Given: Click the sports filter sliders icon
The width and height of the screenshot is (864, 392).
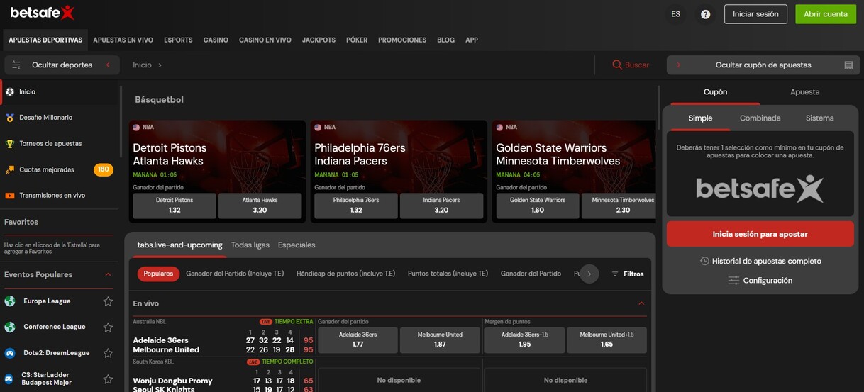Looking at the screenshot, I should [16, 65].
